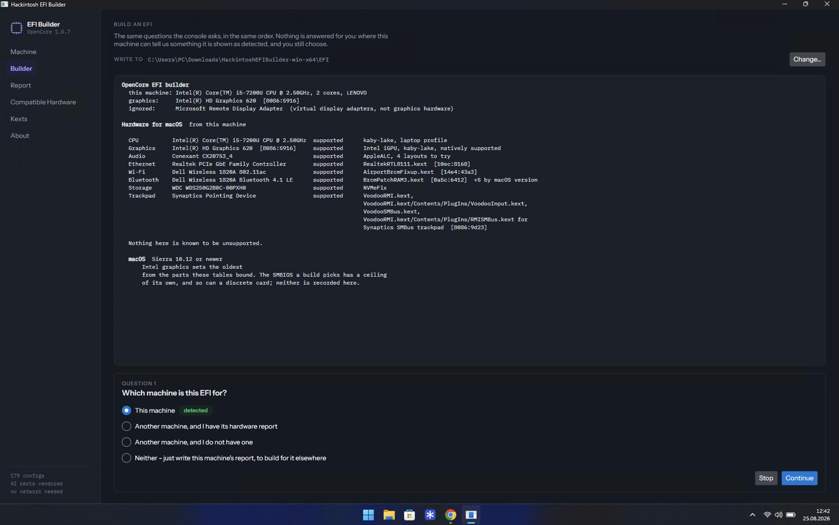Viewport: 839px width, 525px height.
Task: Open Google Chrome from the taskbar
Action: pos(450,515)
